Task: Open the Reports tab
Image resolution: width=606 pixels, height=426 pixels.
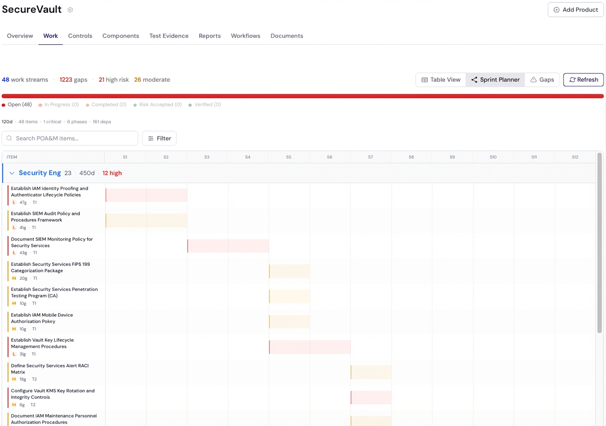Action: coord(210,36)
